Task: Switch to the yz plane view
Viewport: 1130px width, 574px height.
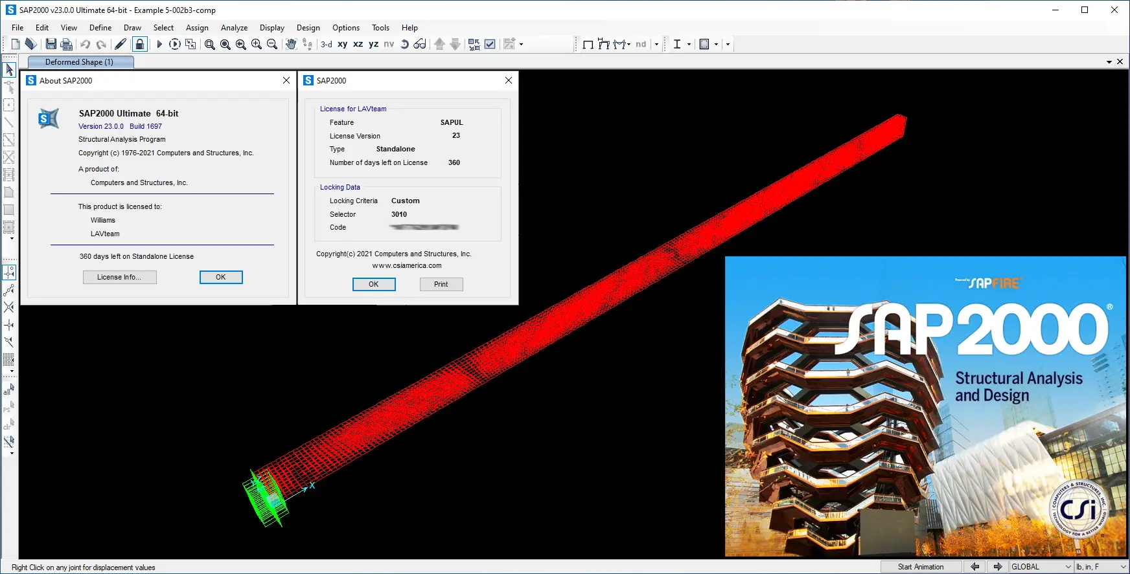Action: 374,44
